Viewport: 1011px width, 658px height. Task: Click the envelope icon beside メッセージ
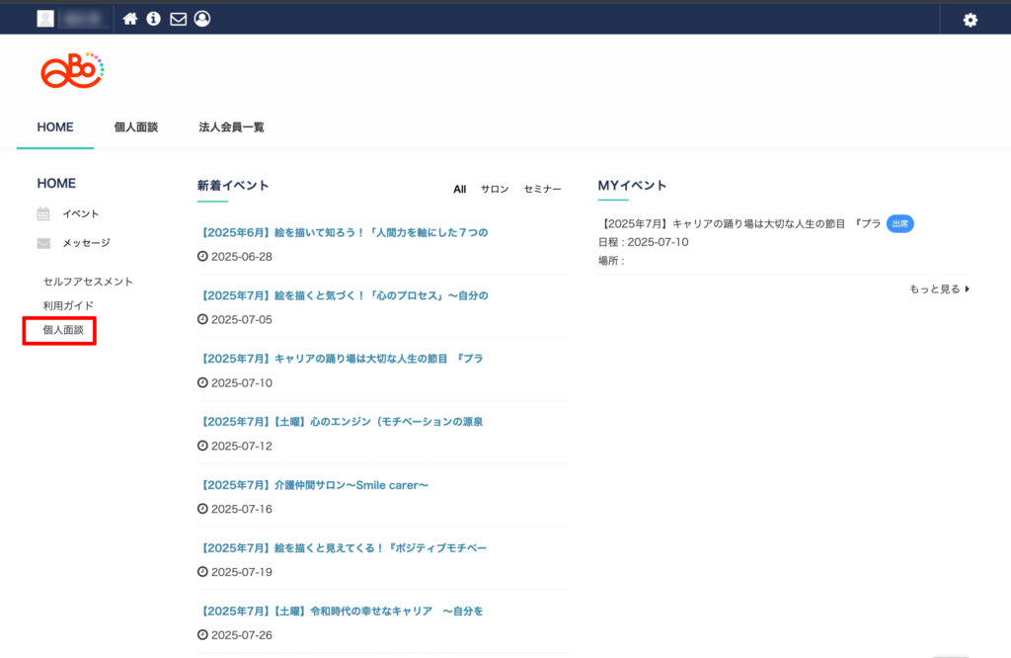[x=43, y=243]
